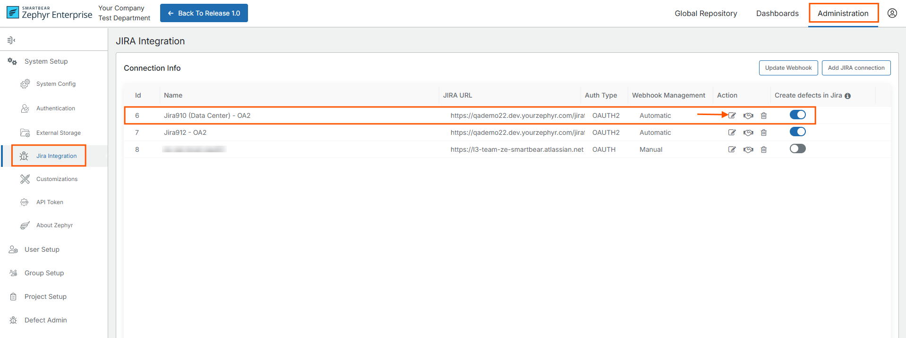Click the Customizations tools icon
This screenshot has width=906, height=338.
(x=25, y=179)
